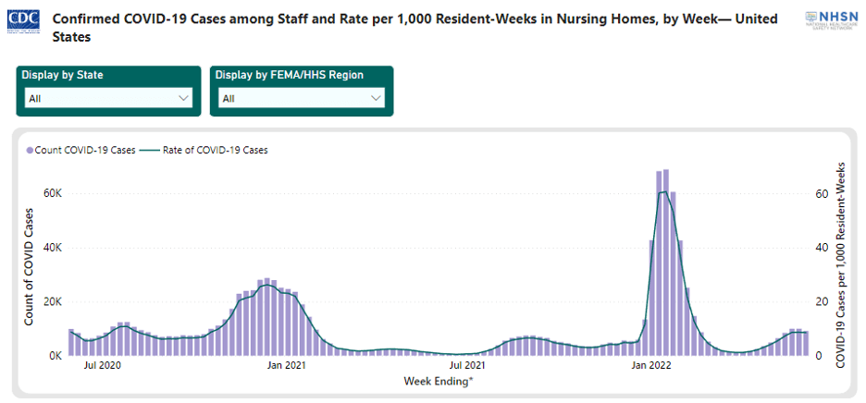
Task: Click the chevron arrow in State selector
Action: (182, 98)
